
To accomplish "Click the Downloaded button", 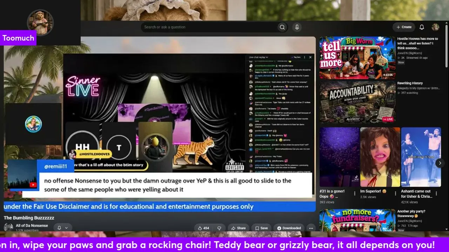I will point(289,228).
